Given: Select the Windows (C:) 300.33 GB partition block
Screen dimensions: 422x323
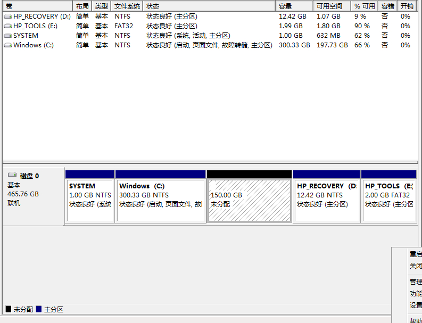Looking at the screenshot, I should [160, 196].
